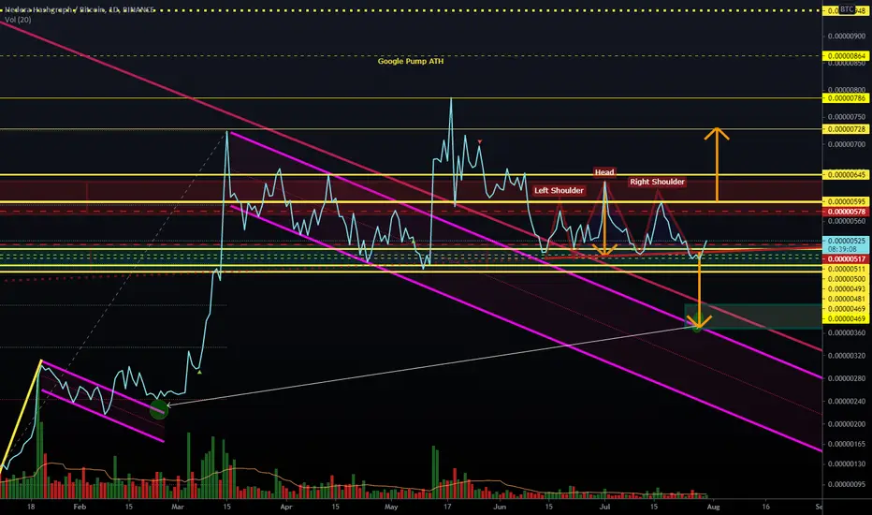The height and width of the screenshot is (515, 872).
Task: Click the 0.00000280 price axis tick
Action: [x=847, y=378]
